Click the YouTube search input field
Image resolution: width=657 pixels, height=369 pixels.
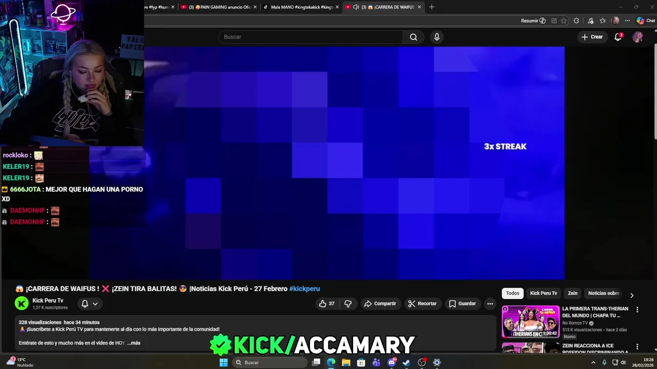tap(311, 37)
